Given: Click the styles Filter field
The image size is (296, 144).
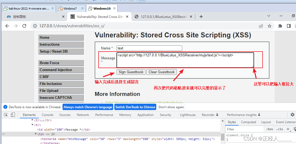Looking at the screenshot, I should [x=244, y=129].
